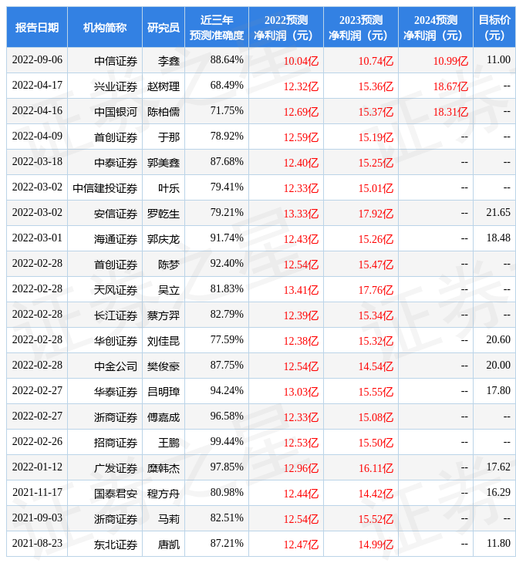Select accuracy value 96.58%

(227, 416)
